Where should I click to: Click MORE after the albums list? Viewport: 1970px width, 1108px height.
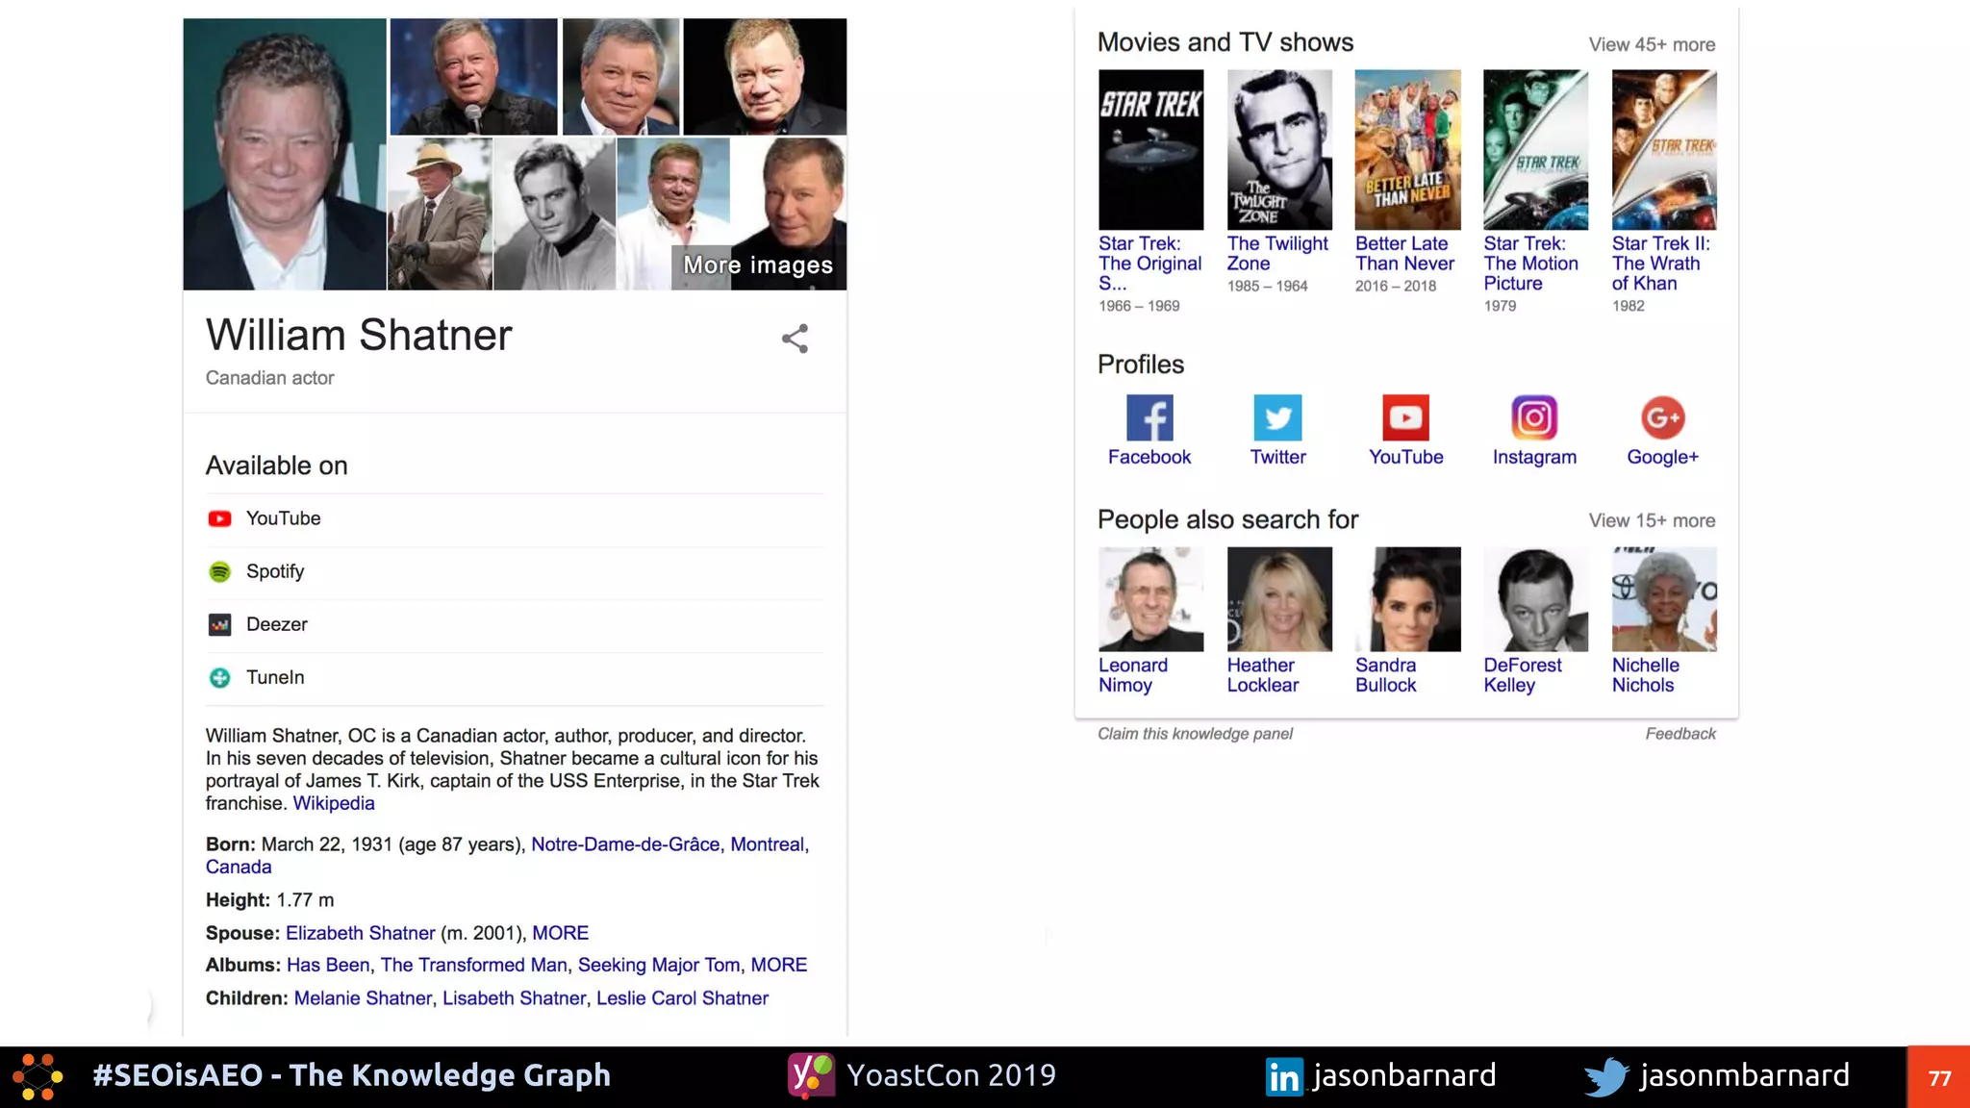778,965
